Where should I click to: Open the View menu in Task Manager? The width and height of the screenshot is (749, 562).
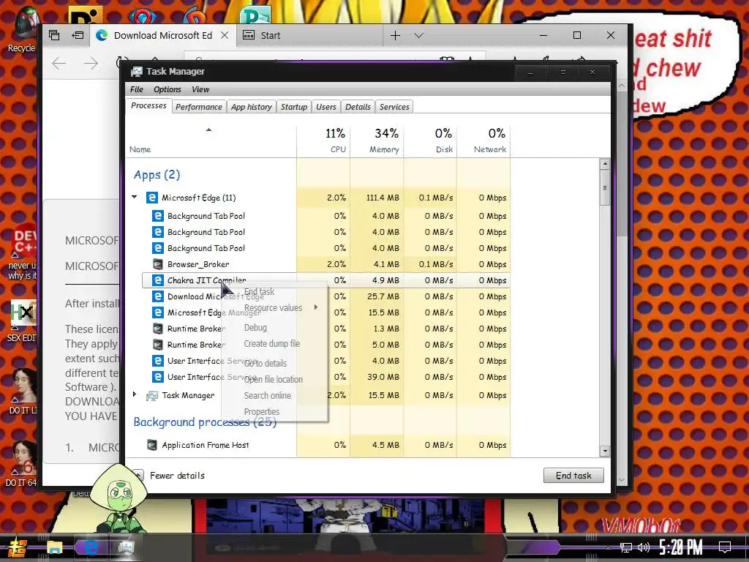[x=200, y=89]
